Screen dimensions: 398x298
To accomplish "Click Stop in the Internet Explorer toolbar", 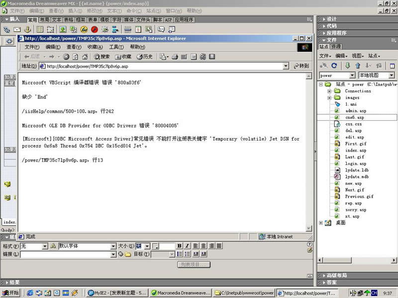I will (x=66, y=57).
